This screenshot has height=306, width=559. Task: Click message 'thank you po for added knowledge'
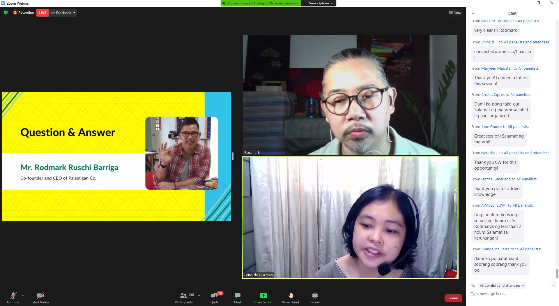[x=497, y=191]
